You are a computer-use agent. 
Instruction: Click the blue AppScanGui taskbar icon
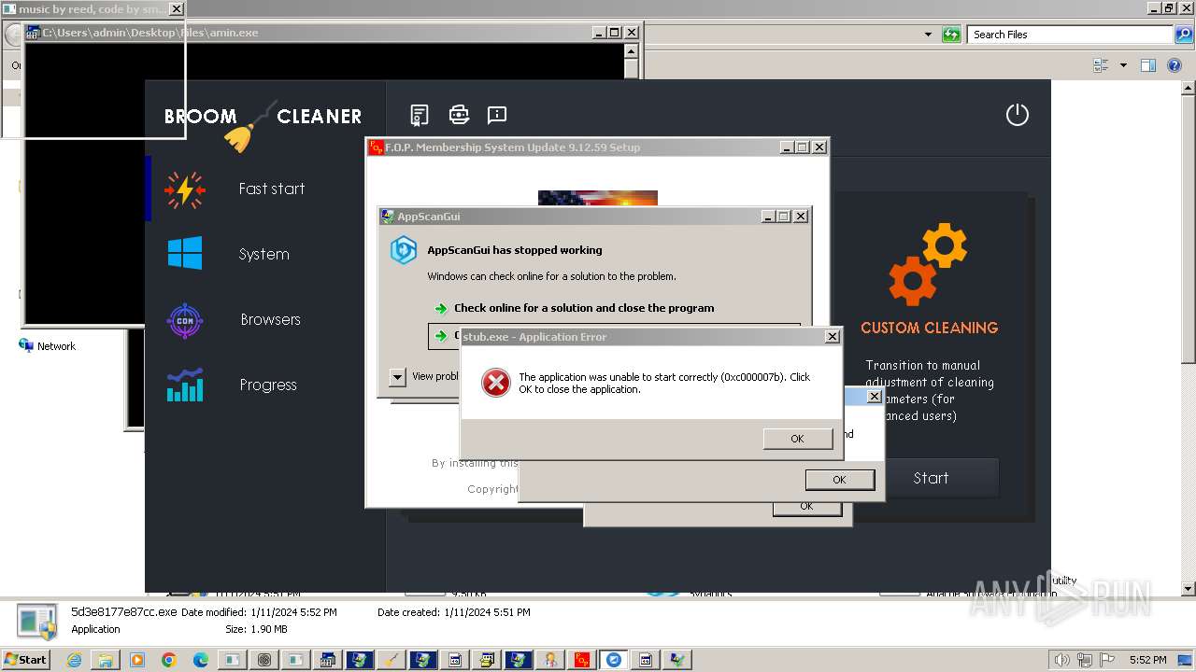click(x=614, y=660)
